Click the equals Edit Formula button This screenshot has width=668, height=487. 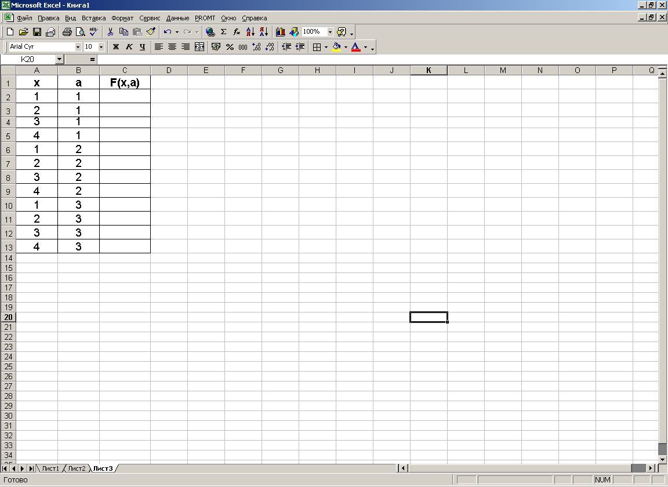pos(92,59)
